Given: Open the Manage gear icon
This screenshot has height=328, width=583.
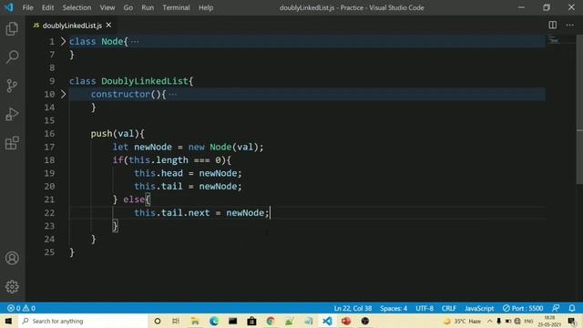Looking at the screenshot, I should pyautogui.click(x=12, y=287).
